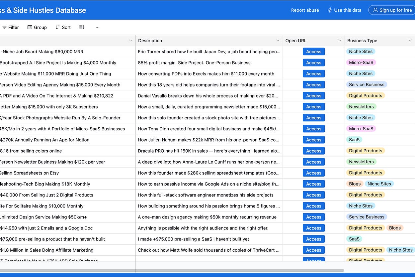This screenshot has width=415, height=277.
Task: Click Access for stock photo site row
Action: [314, 118]
